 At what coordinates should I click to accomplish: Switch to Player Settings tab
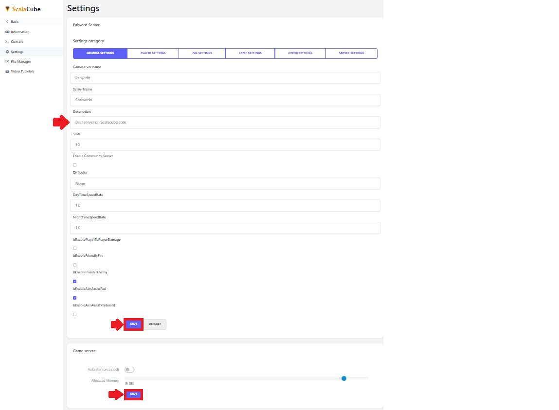[x=153, y=53]
